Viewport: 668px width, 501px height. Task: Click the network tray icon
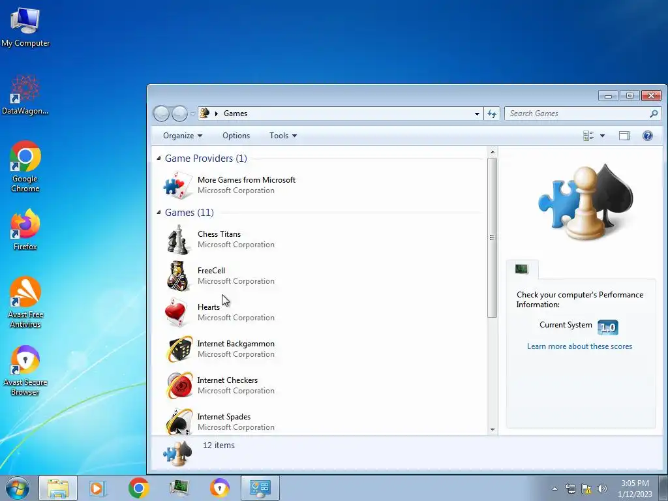(570, 489)
